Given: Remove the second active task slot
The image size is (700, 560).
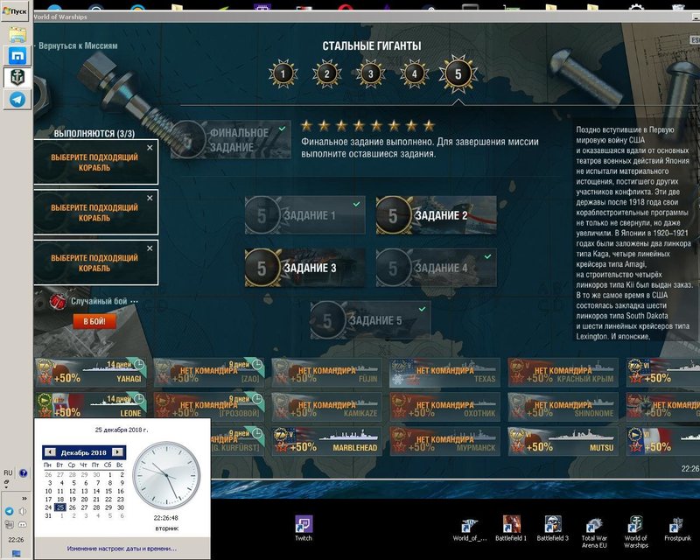Looking at the screenshot, I should click(x=150, y=199).
